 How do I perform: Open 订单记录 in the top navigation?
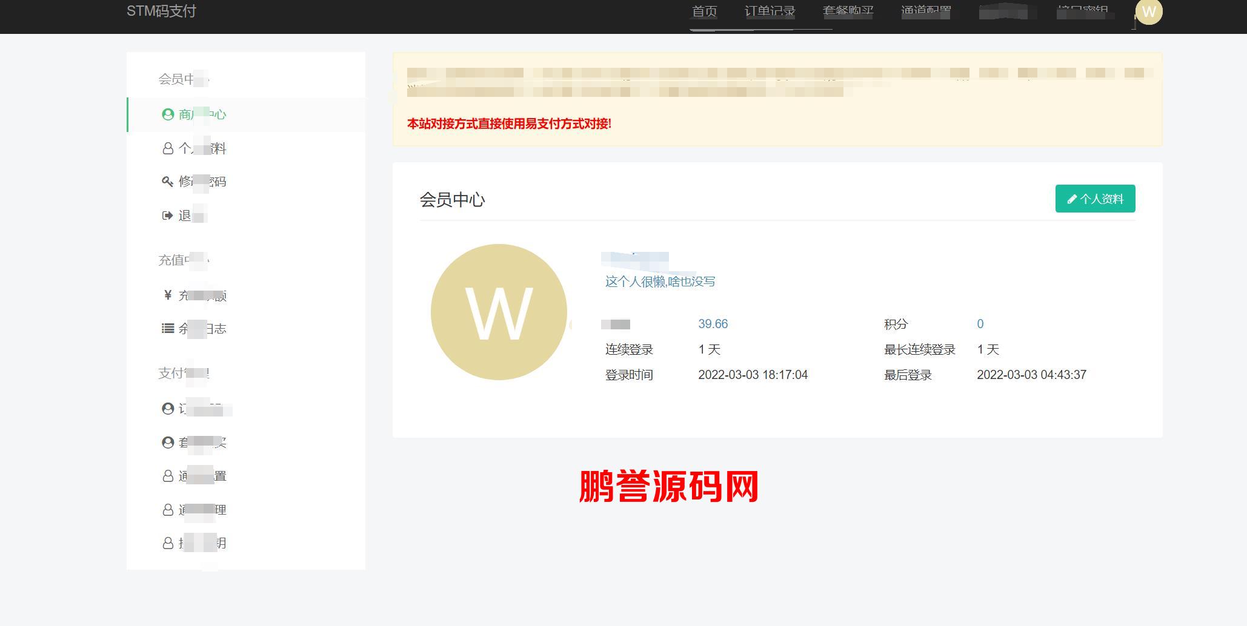click(770, 12)
